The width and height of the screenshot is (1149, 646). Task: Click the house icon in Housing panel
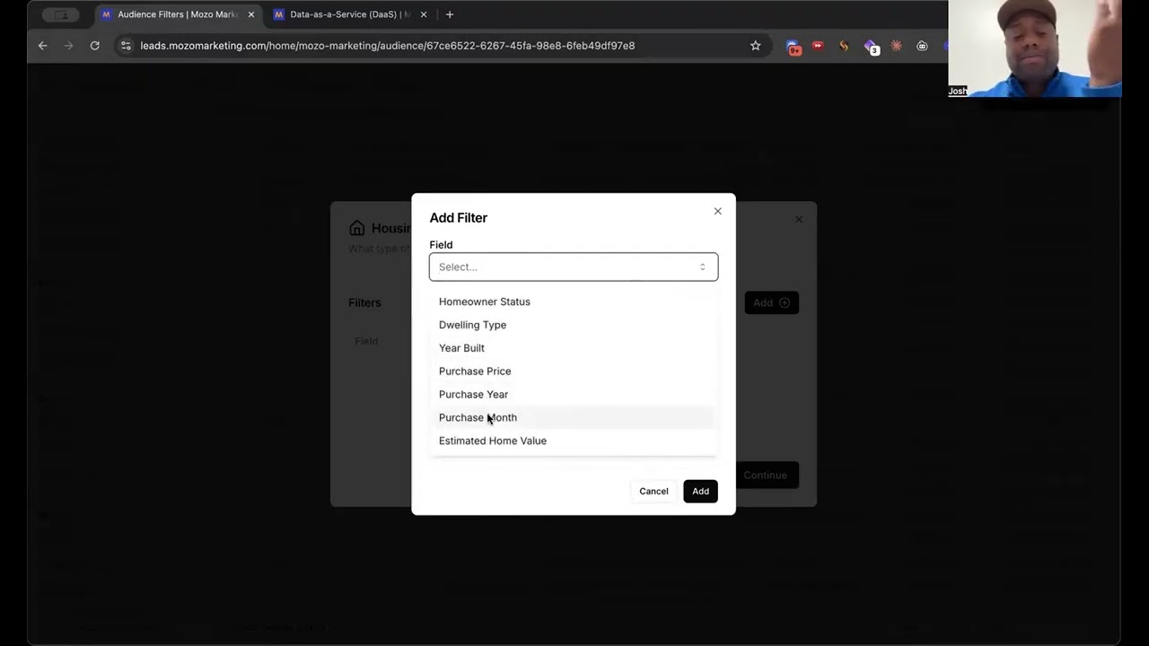(357, 228)
